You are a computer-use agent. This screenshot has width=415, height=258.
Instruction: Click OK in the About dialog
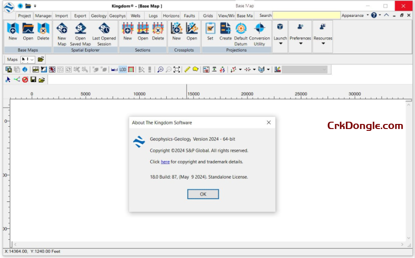click(x=203, y=194)
